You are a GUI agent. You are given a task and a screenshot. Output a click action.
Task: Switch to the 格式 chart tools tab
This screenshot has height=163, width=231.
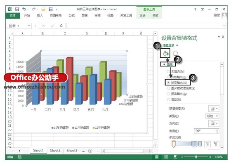(x=156, y=15)
